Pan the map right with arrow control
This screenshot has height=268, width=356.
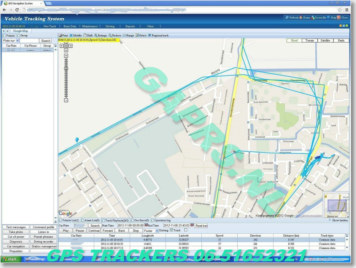[x=71, y=46]
